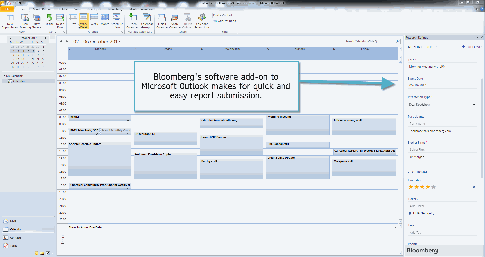
Task: Click the Select Firm field
Action: (x=442, y=149)
